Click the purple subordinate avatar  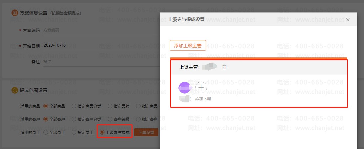coord(184,88)
